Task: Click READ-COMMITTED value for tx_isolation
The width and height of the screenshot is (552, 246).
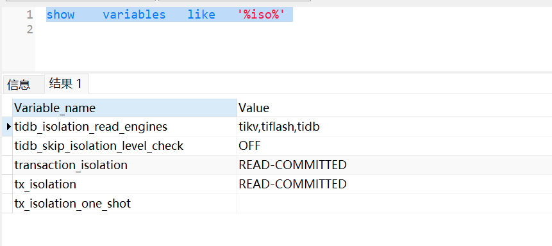Action: [x=394, y=184]
